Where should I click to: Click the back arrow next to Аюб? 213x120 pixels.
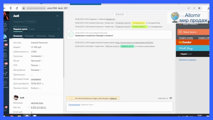click(11, 16)
